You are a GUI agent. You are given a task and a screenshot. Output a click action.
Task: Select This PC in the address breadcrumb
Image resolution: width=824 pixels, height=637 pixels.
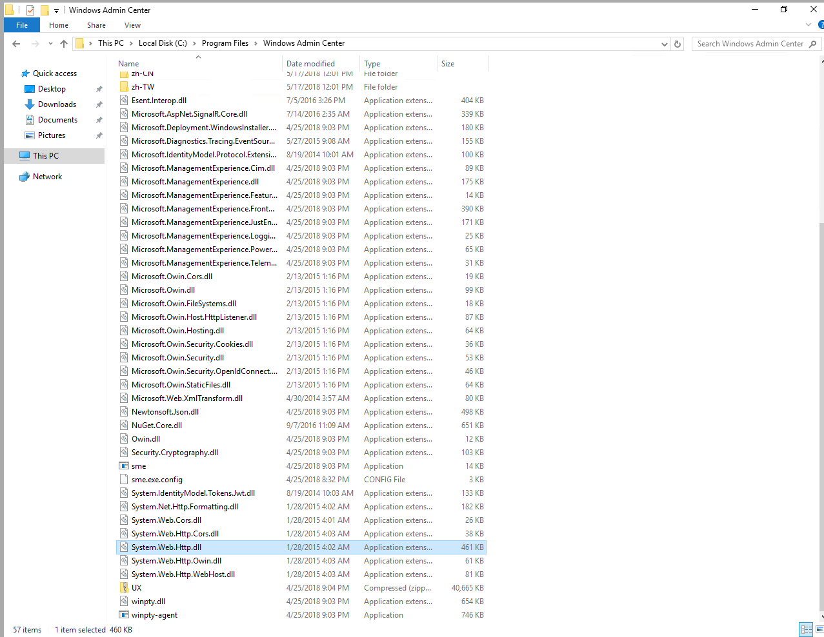[110, 43]
